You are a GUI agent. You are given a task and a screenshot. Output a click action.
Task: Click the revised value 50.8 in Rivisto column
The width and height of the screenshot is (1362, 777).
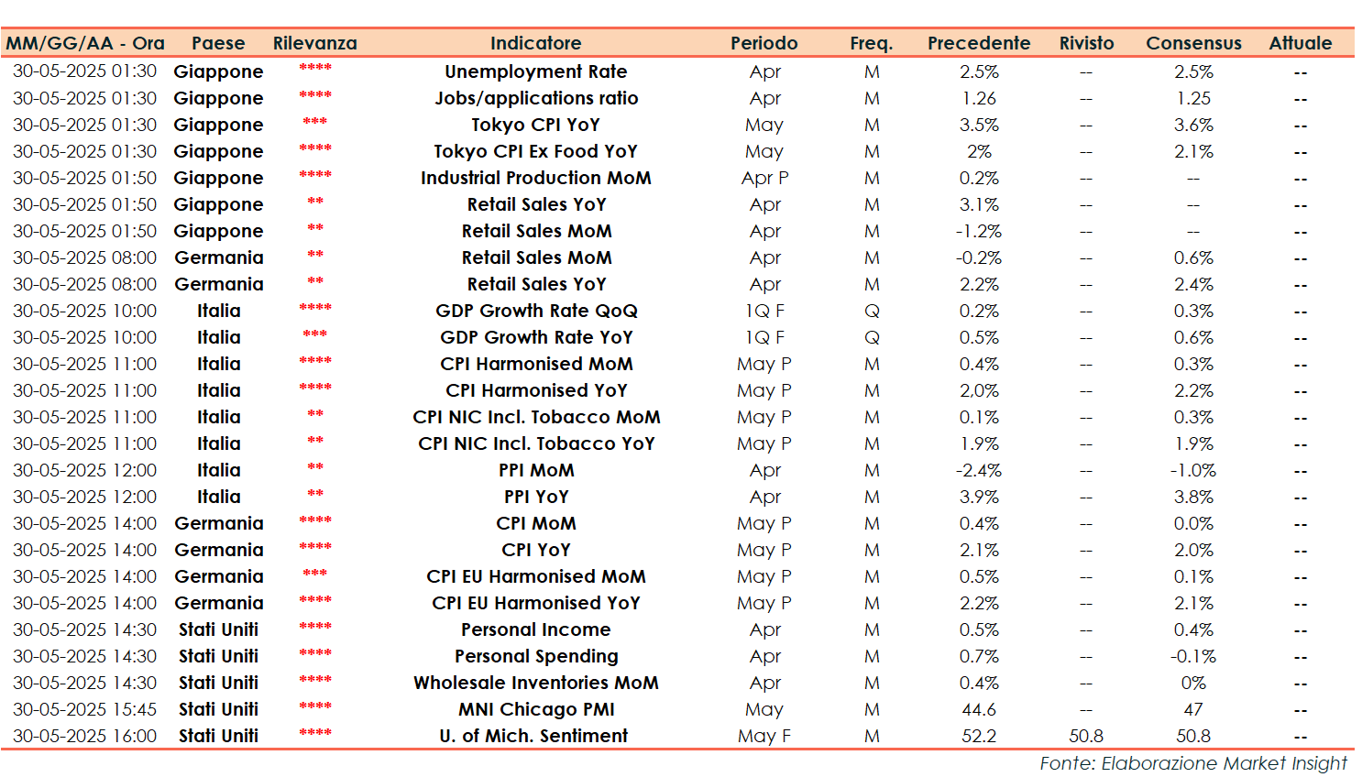coord(1086,736)
